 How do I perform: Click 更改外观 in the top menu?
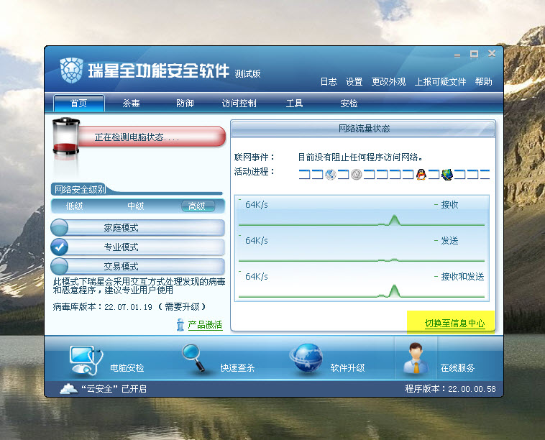click(x=388, y=82)
